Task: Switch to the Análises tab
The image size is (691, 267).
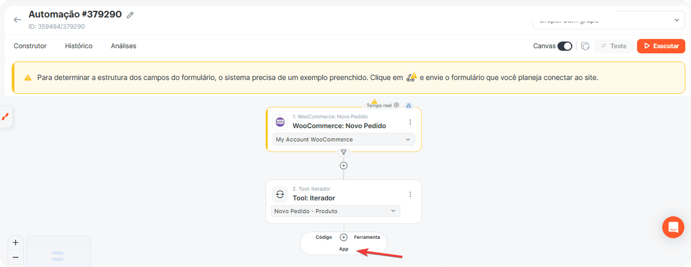Action: coord(124,46)
